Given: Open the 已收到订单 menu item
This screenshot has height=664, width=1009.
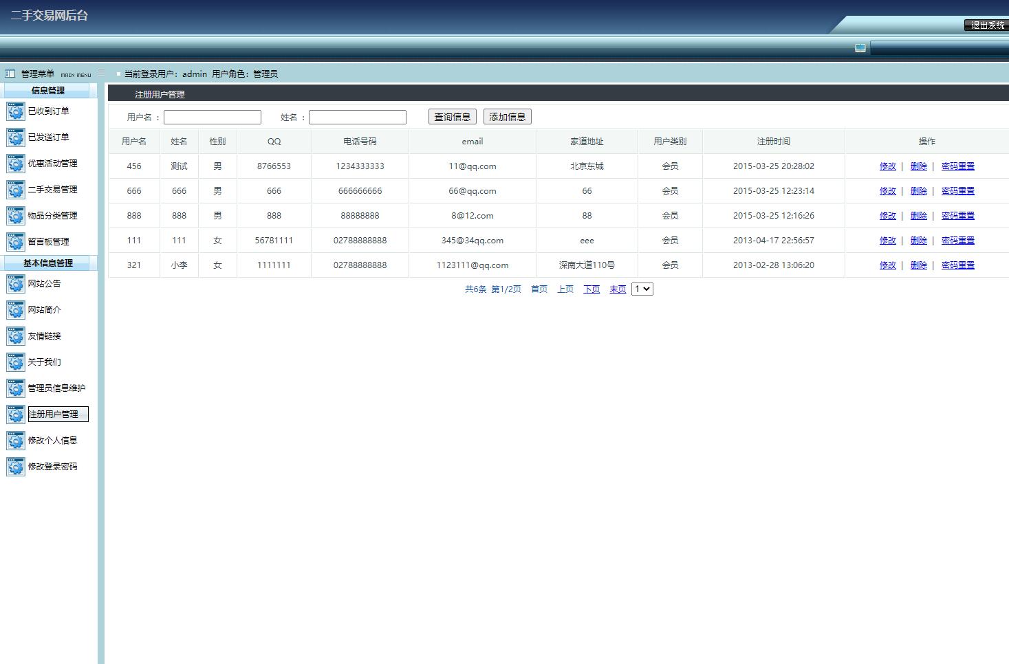Looking at the screenshot, I should tap(48, 111).
